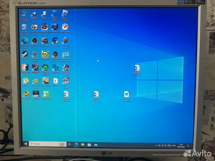The height and width of the screenshot is (161, 215).
Task: Launch OBS Studio from desktop
Action: coord(35,42)
